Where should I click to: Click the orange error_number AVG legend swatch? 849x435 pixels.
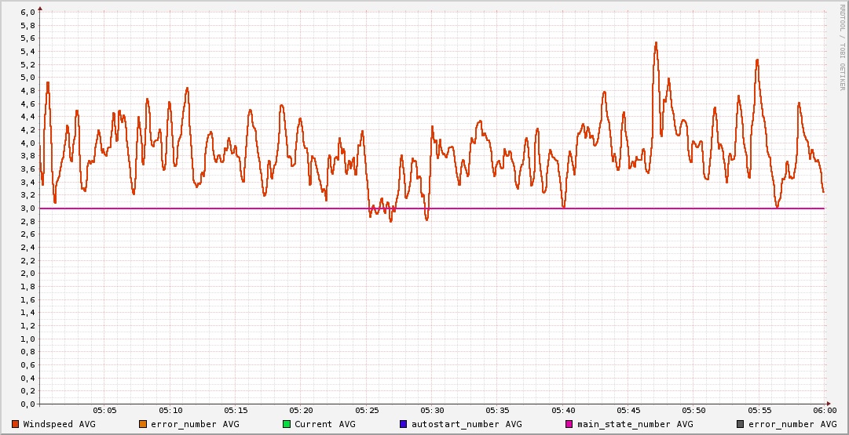point(142,424)
